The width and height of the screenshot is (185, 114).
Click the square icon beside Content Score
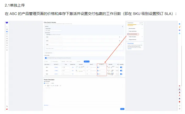[x=140, y=23]
